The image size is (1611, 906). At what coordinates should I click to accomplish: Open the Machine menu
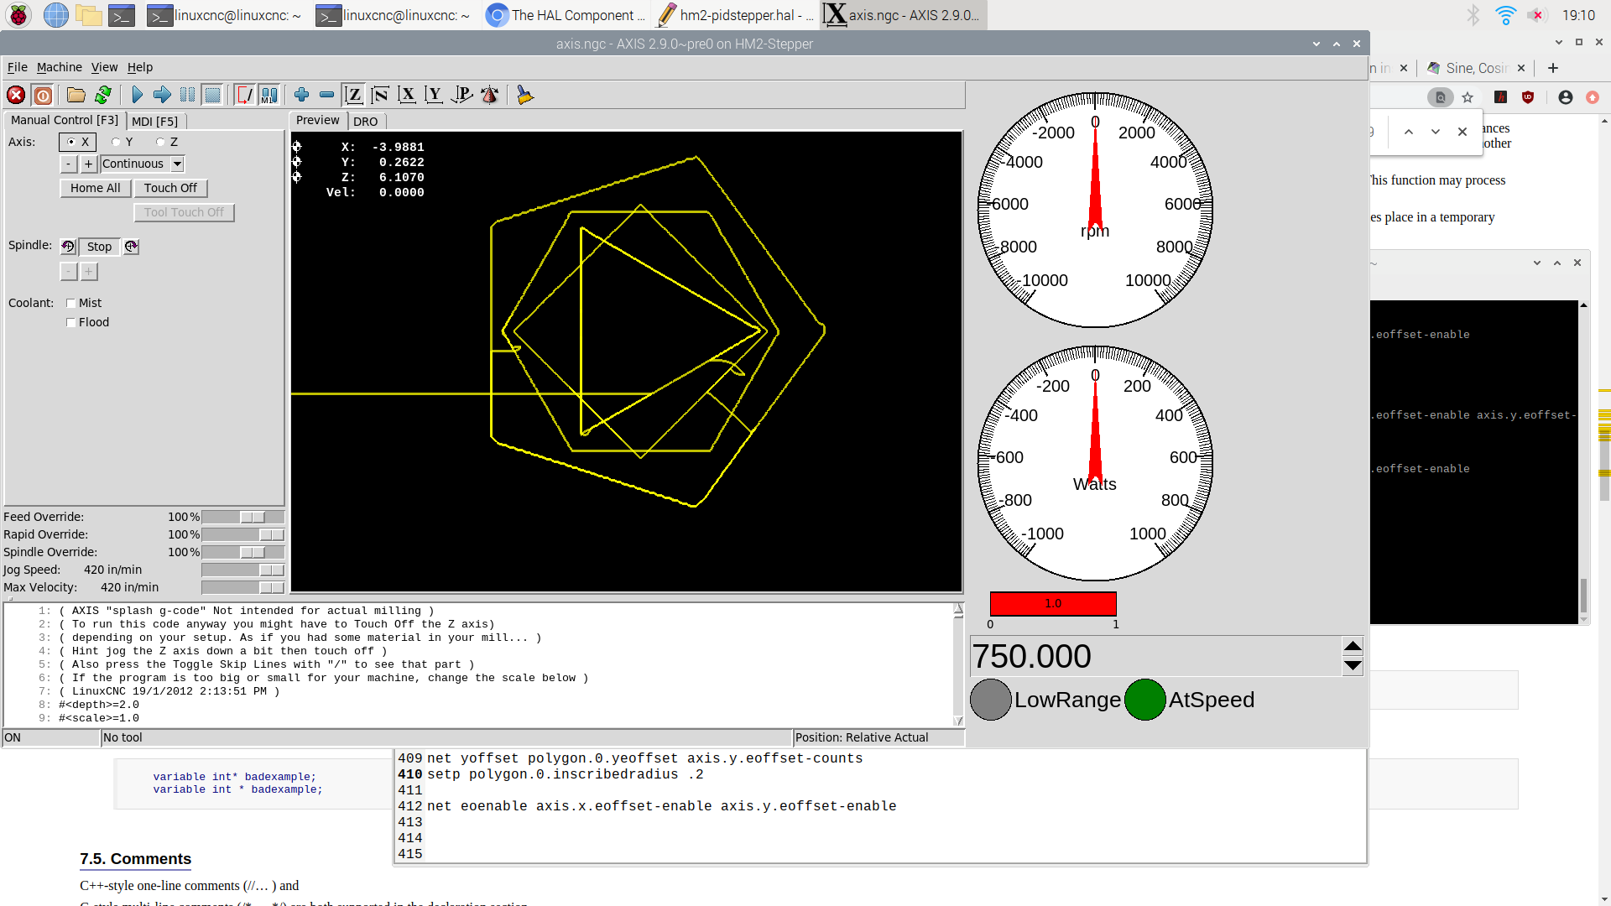(x=59, y=67)
